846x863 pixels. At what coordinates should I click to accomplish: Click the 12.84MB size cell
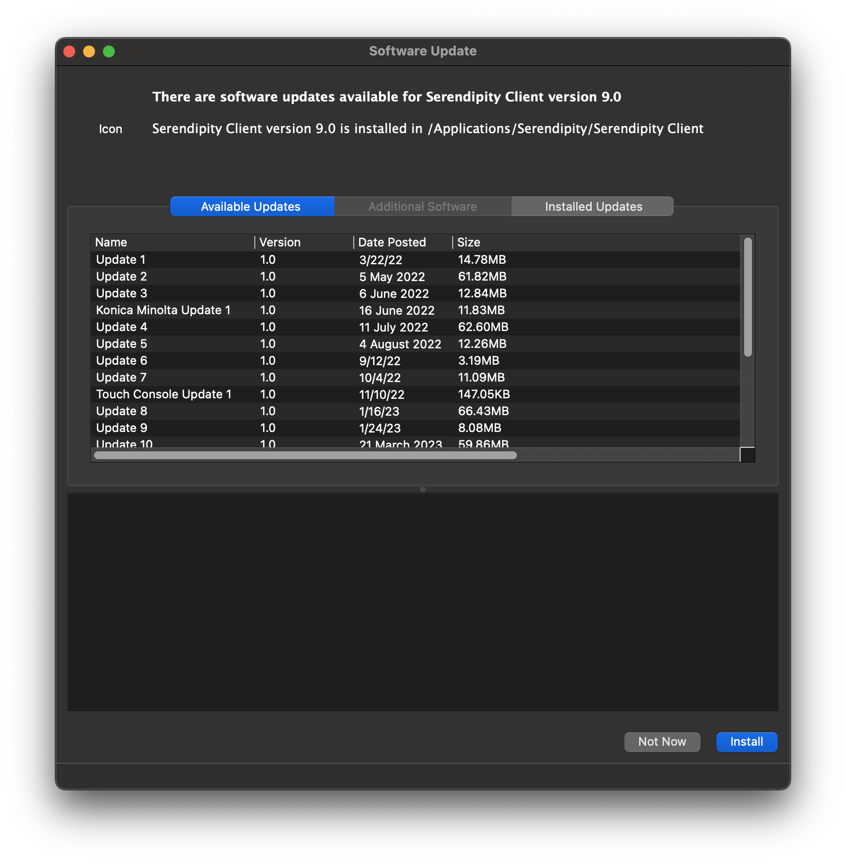click(x=482, y=293)
